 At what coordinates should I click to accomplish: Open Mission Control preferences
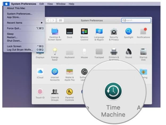pyautogui.click(x=84, y=34)
